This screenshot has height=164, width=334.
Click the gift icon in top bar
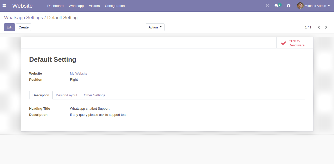[x=289, y=5]
